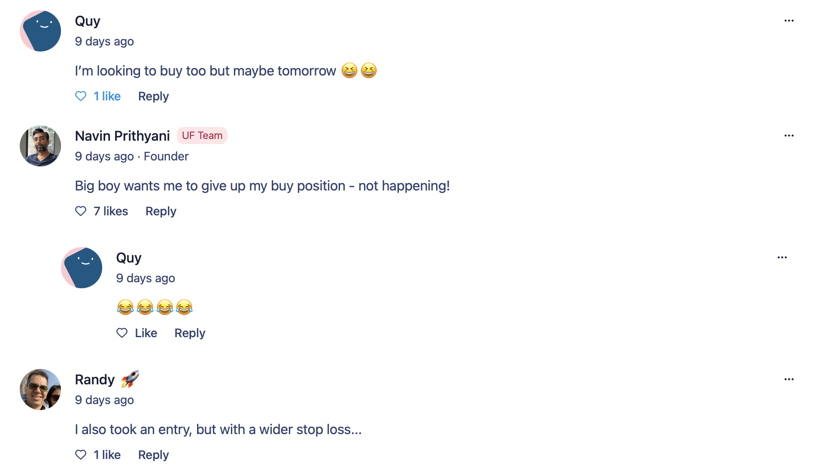Reply to Quy's 'maybe tomorrow' comment
This screenshot has height=471, width=814.
153,96
